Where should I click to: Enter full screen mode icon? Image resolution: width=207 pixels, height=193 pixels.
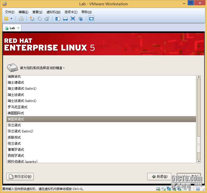point(73,19)
